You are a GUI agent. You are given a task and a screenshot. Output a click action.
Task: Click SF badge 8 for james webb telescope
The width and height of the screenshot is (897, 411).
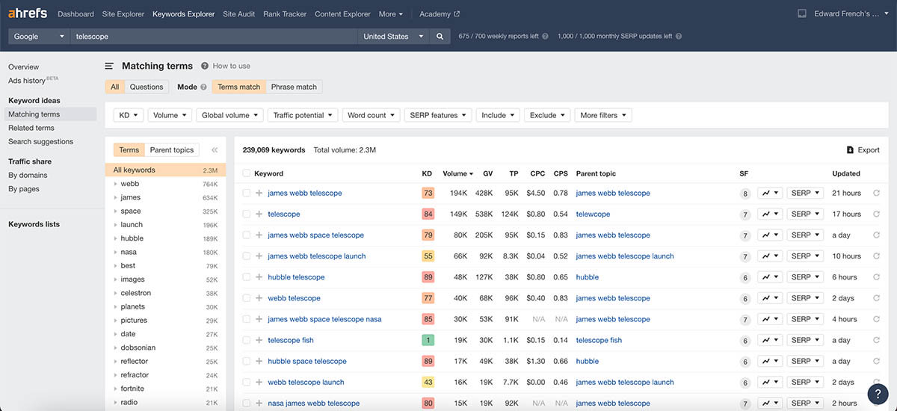[x=745, y=194]
